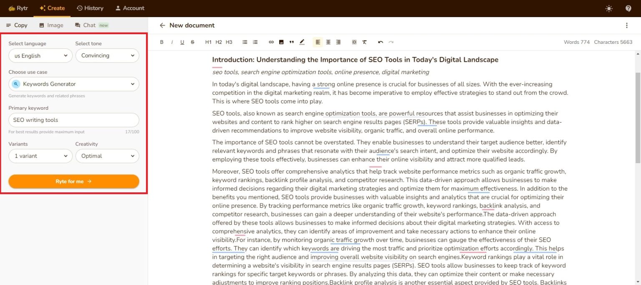Insert a bulleted list
Screen dimensions: 641x285
tap(245, 42)
